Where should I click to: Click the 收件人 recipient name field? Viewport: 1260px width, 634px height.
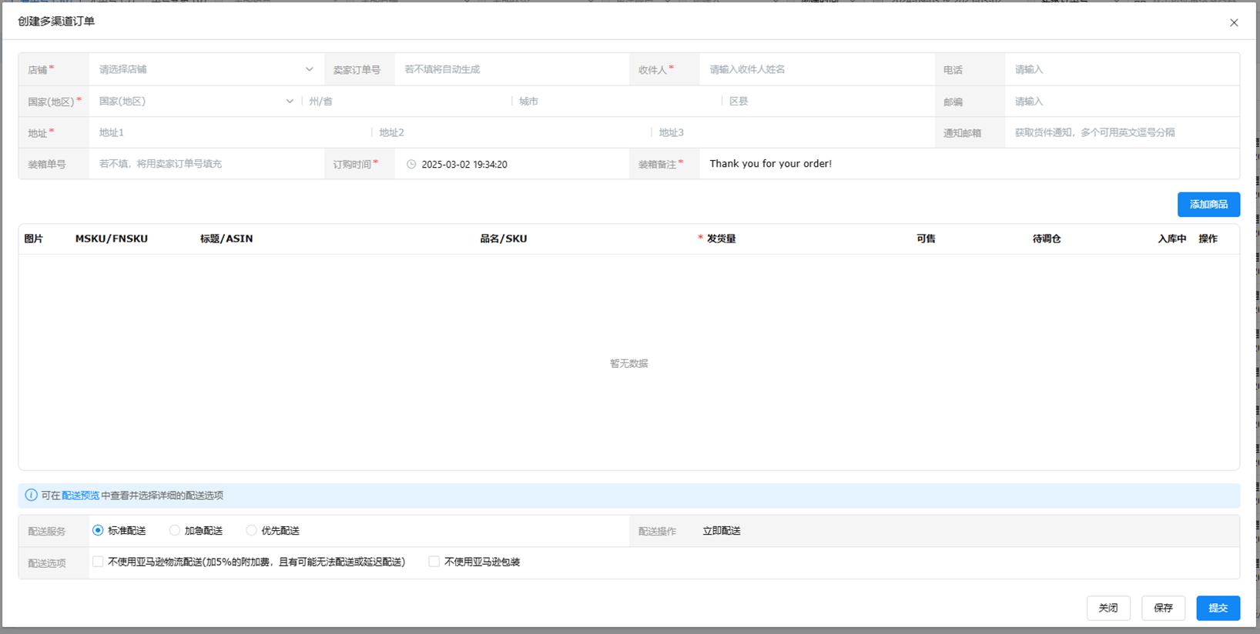816,69
